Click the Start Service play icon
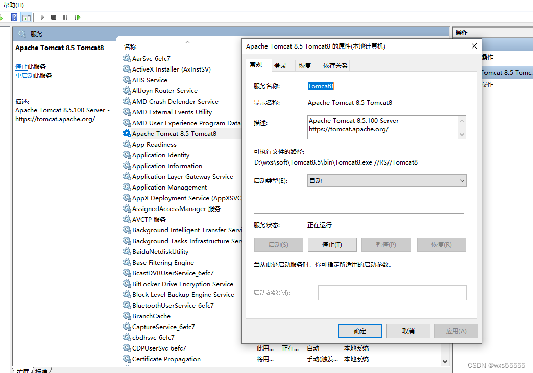Viewport: 533px width, 373px height. 42,17
